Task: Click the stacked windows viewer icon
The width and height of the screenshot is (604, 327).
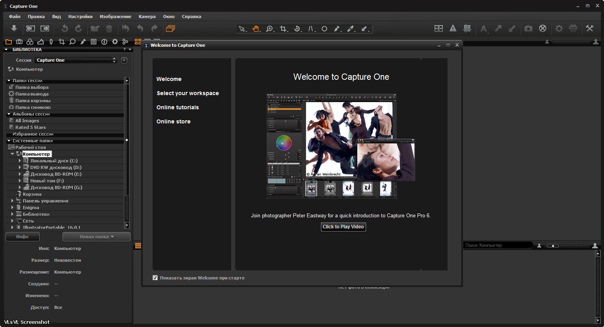Action: click(x=170, y=28)
